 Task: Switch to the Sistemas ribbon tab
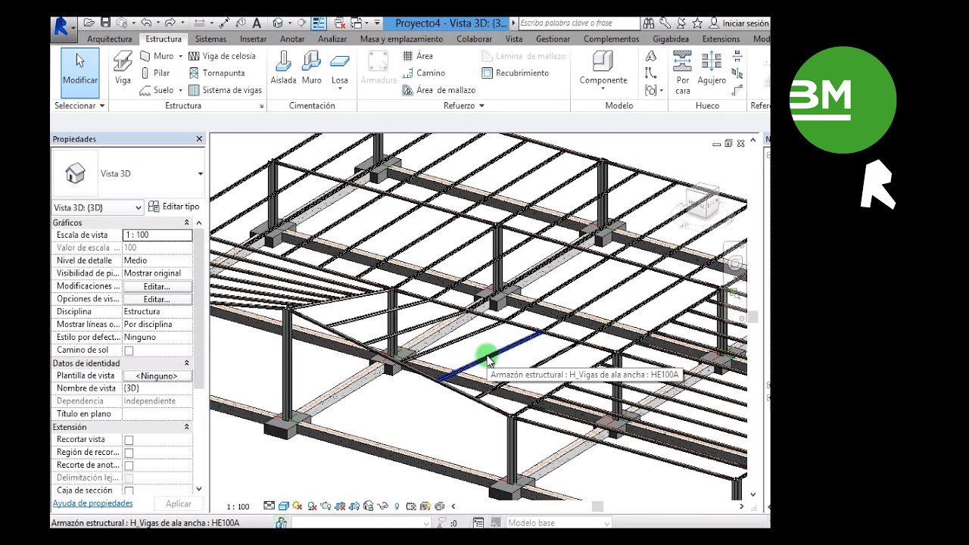pyautogui.click(x=210, y=39)
